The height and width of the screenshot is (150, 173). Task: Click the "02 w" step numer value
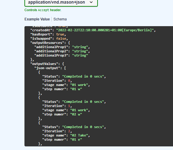(76, 114)
